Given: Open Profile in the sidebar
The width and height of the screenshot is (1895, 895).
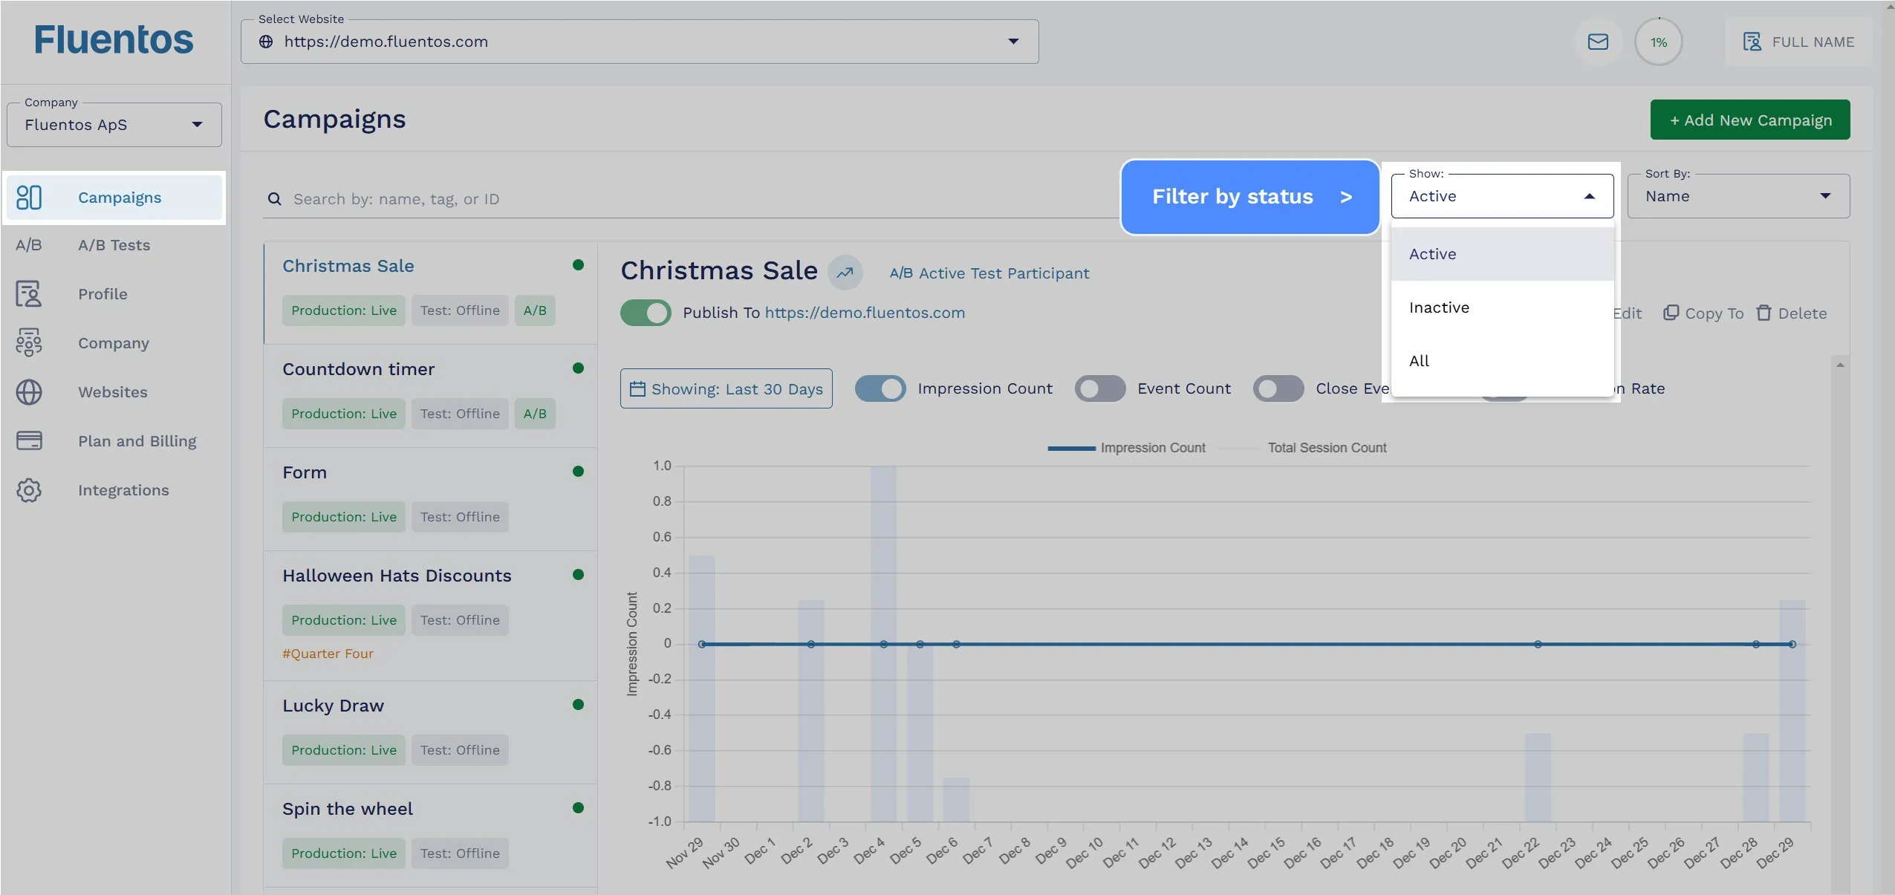Looking at the screenshot, I should pyautogui.click(x=114, y=294).
